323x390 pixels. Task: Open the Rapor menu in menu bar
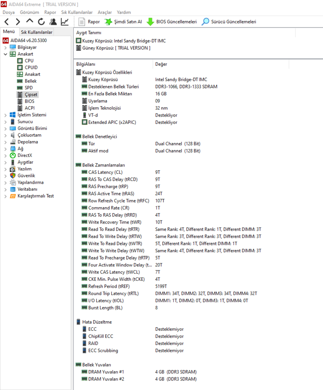click(x=50, y=12)
